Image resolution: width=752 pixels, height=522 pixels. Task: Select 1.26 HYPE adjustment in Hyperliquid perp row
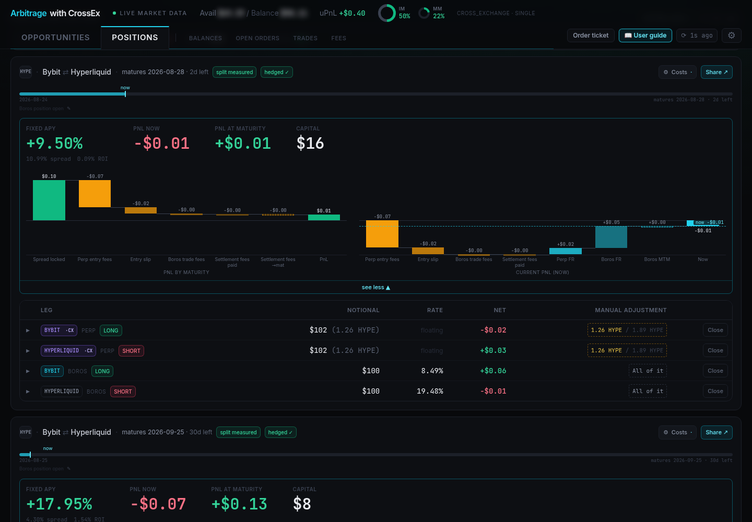pyautogui.click(x=606, y=350)
